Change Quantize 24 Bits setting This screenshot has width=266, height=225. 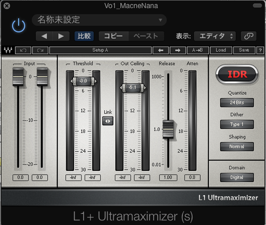coord(237,102)
